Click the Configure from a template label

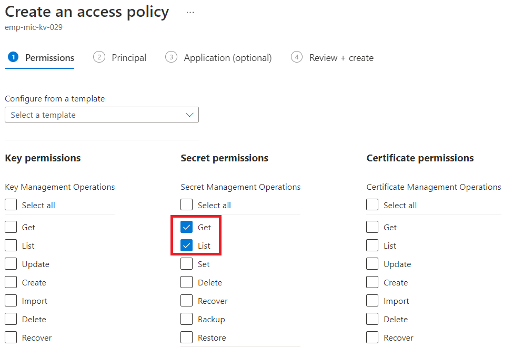click(x=55, y=99)
